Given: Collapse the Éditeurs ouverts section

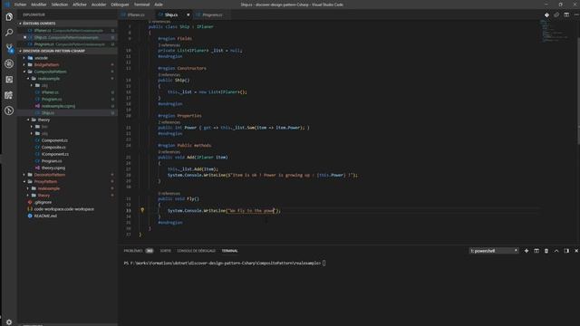Looking at the screenshot, I should pyautogui.click(x=68, y=24).
